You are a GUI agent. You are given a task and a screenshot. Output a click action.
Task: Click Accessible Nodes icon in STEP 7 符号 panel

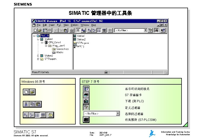tap(86, 89)
